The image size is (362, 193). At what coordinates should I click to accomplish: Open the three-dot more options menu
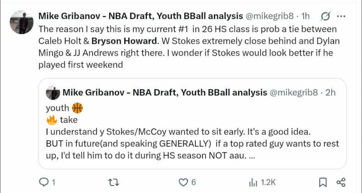[341, 16]
